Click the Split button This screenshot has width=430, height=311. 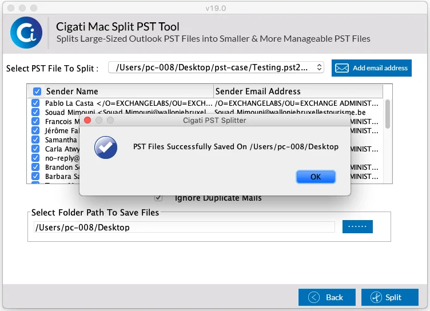[390, 297]
